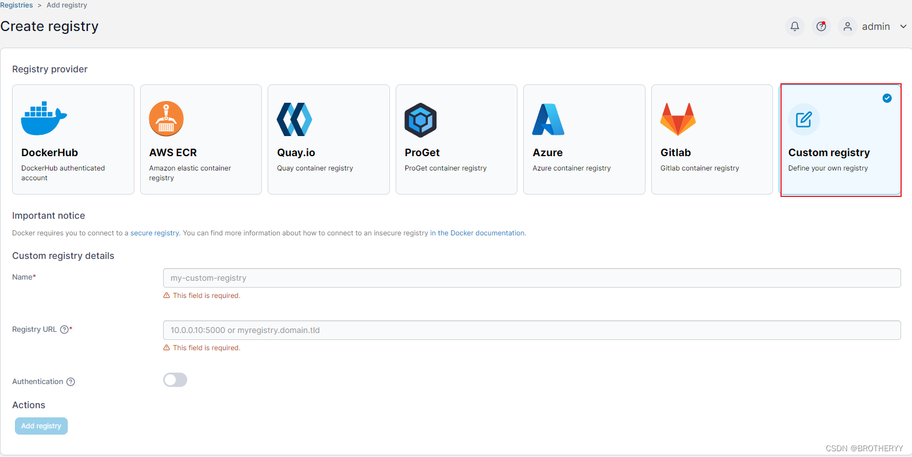Click the Azure logo icon
This screenshot has height=457, width=912.
pos(548,119)
